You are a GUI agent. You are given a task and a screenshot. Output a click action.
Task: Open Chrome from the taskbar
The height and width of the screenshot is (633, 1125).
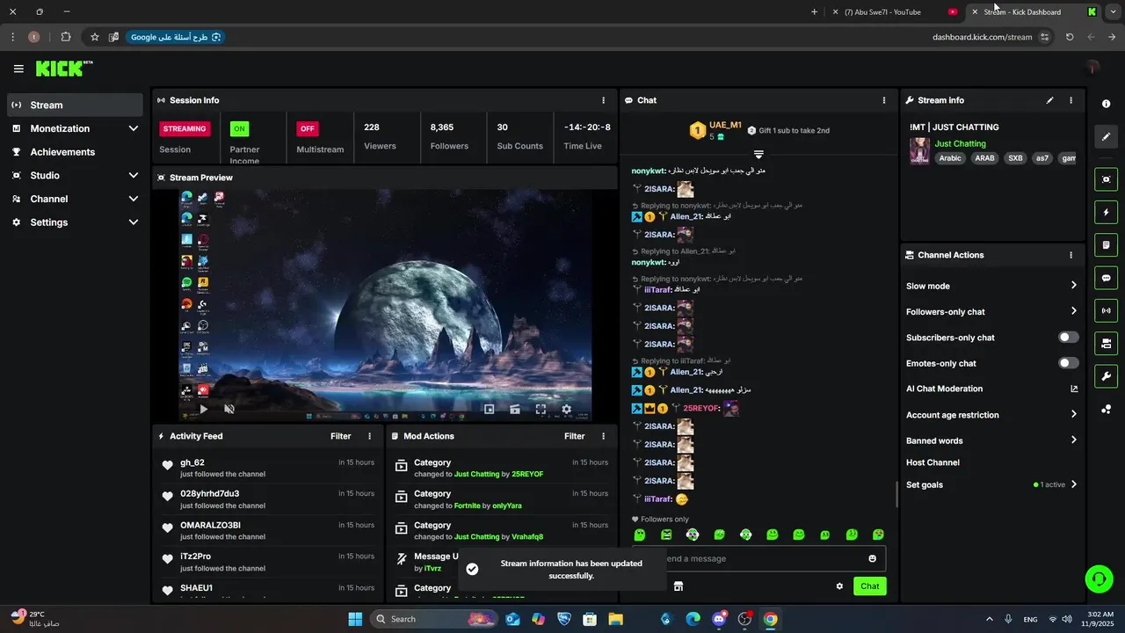click(x=771, y=619)
